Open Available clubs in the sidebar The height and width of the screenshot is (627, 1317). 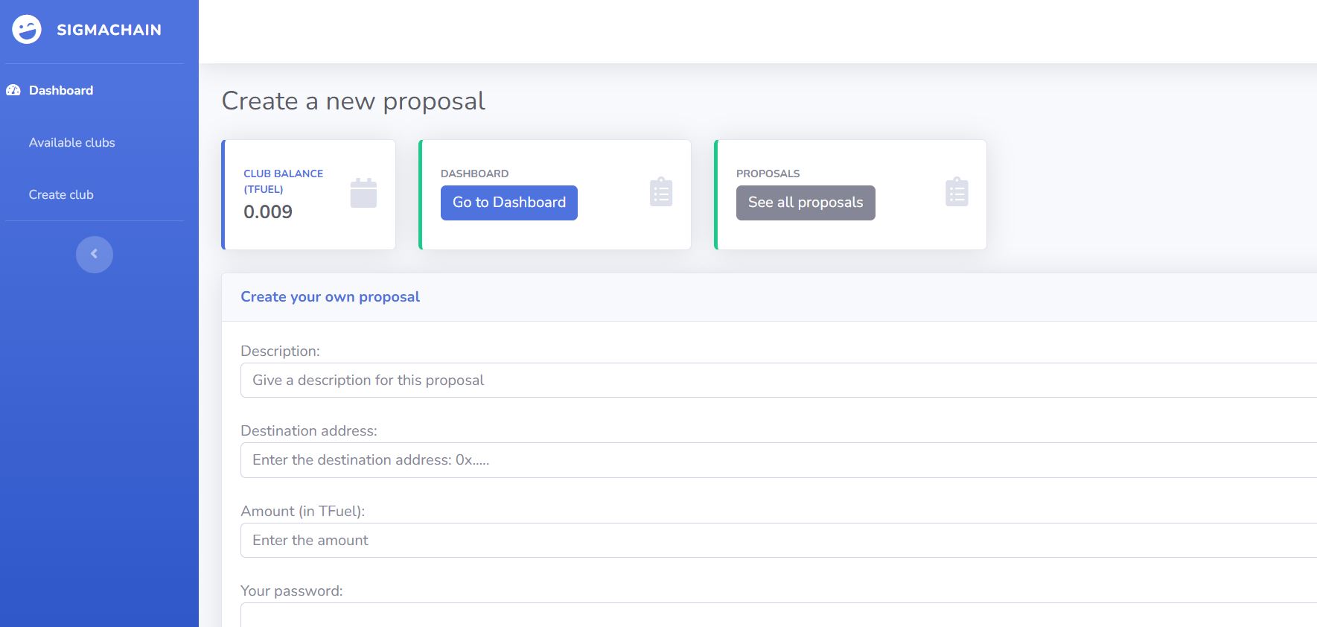coord(71,142)
